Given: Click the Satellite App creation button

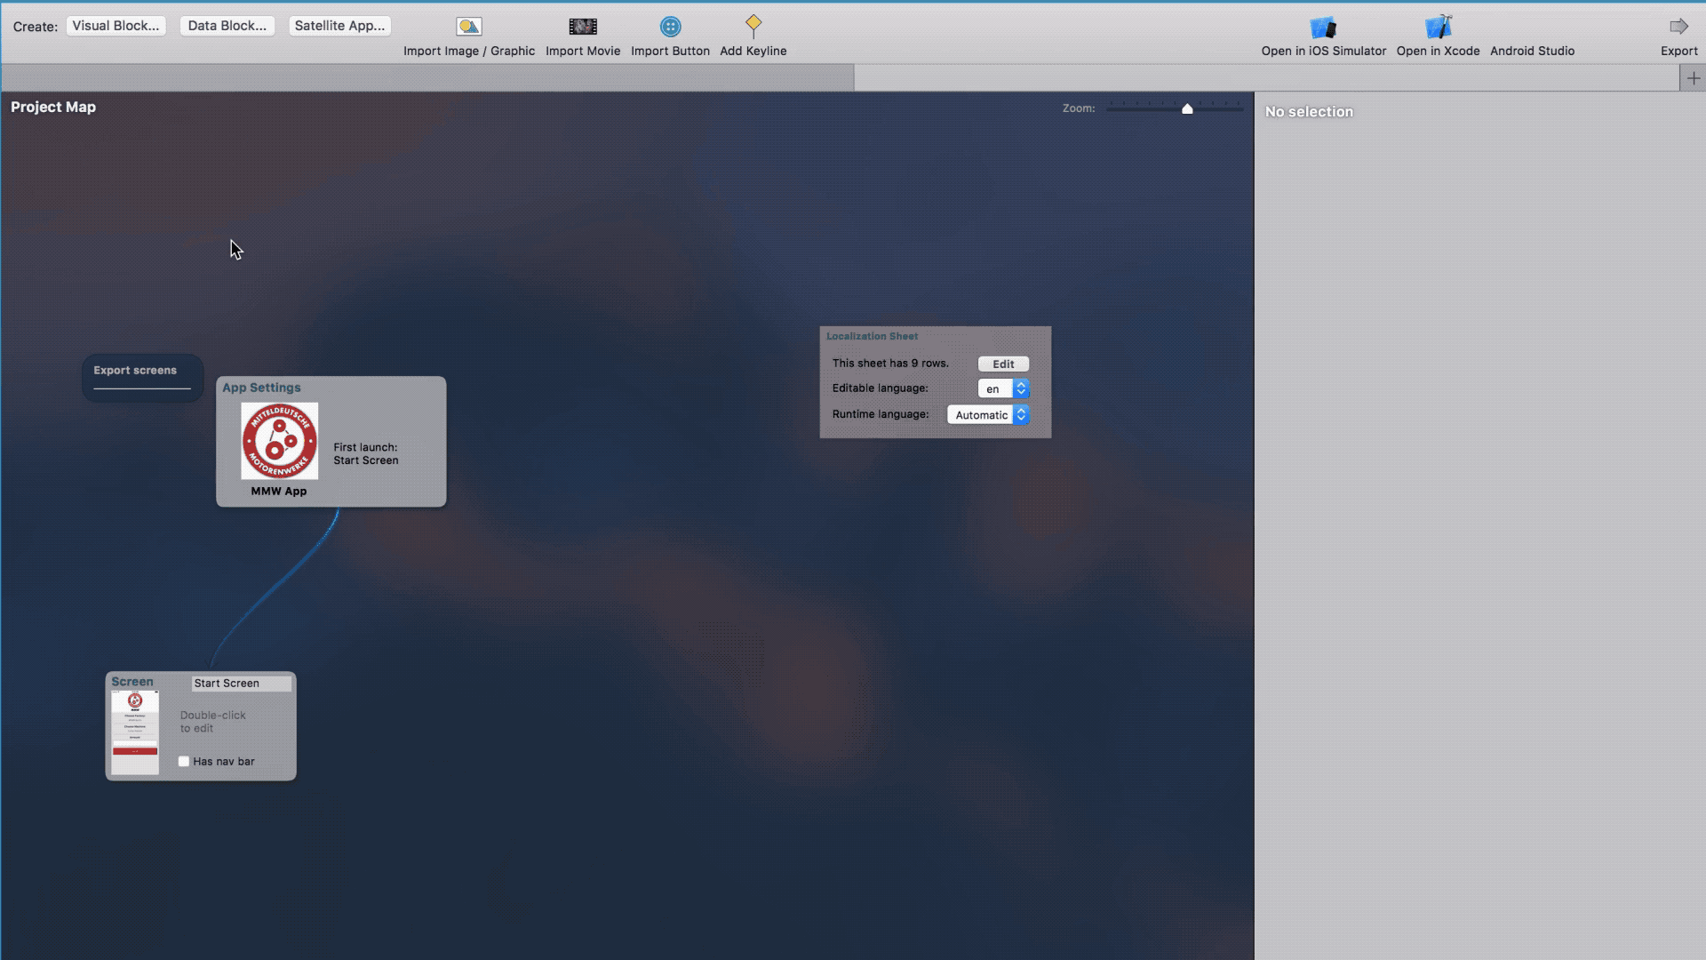Looking at the screenshot, I should pos(339,25).
